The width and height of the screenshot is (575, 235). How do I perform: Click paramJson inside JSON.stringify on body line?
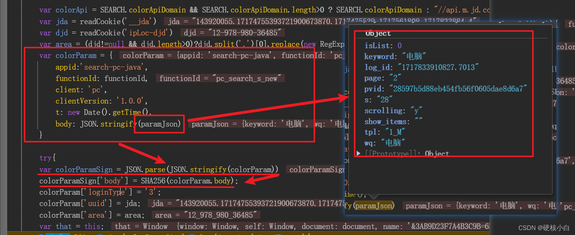click(160, 124)
